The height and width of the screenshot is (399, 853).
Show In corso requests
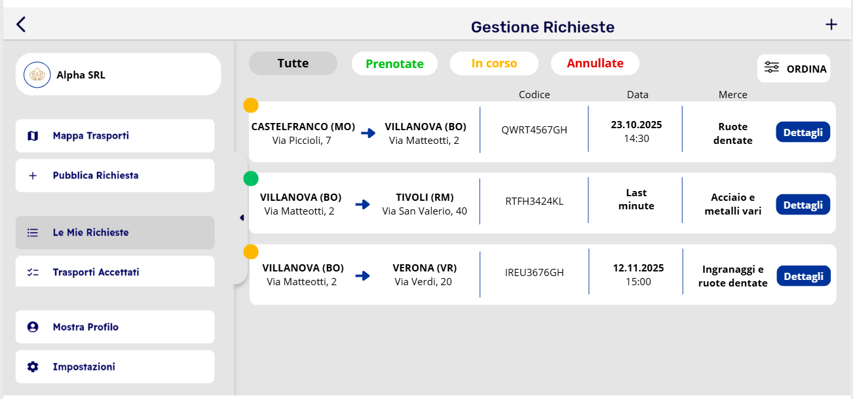[494, 63]
